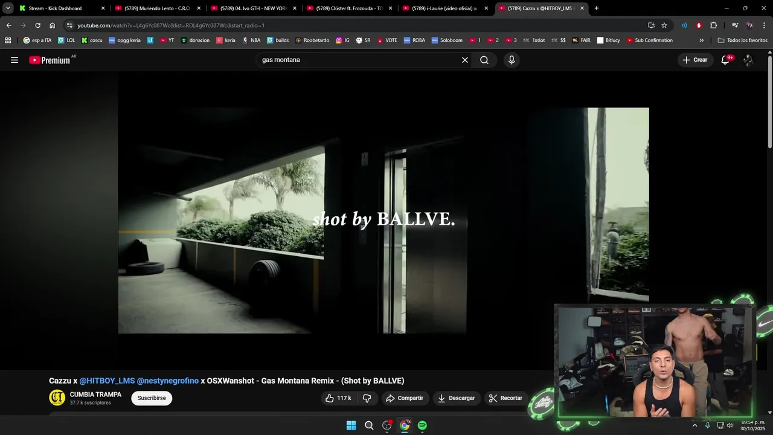Bookmark this page with star icon
The image size is (773, 435).
pyautogui.click(x=664, y=25)
